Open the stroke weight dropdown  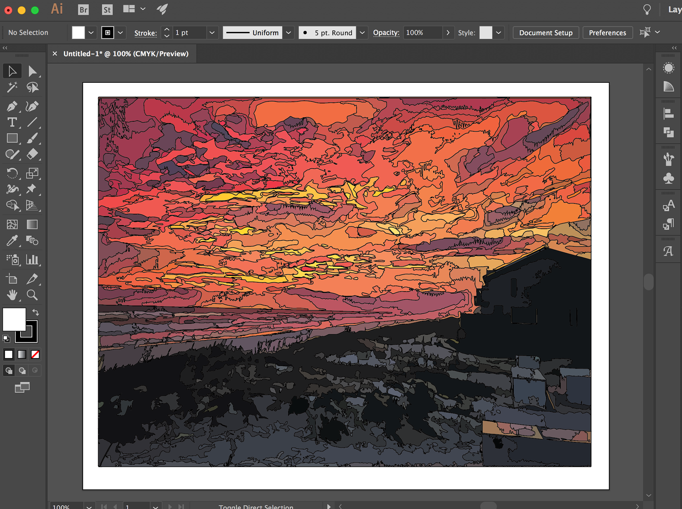212,33
